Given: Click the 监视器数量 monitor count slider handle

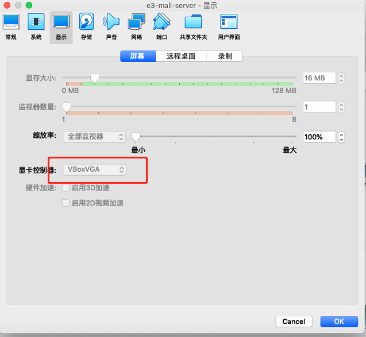Looking at the screenshot, I should (x=67, y=107).
